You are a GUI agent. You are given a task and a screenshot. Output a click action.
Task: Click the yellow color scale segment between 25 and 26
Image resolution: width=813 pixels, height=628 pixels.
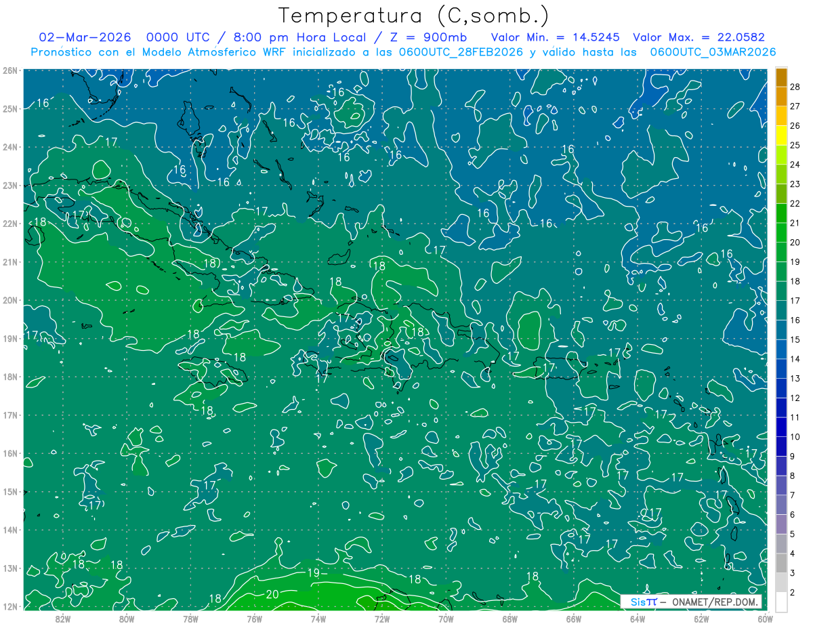[x=781, y=135]
